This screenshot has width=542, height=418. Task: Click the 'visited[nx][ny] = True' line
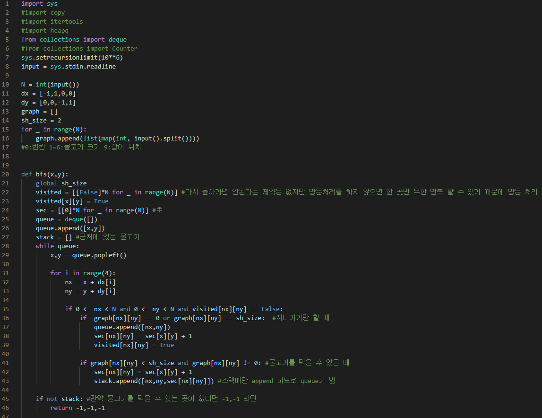coord(134,345)
